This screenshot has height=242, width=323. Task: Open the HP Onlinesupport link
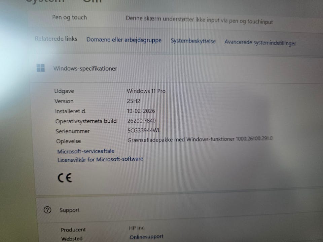(x=146, y=237)
